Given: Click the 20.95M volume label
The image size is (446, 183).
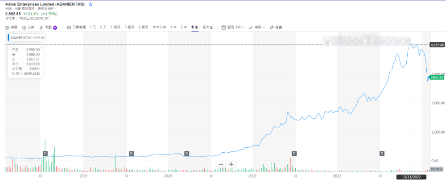Looking at the screenshot, I should [437, 170].
